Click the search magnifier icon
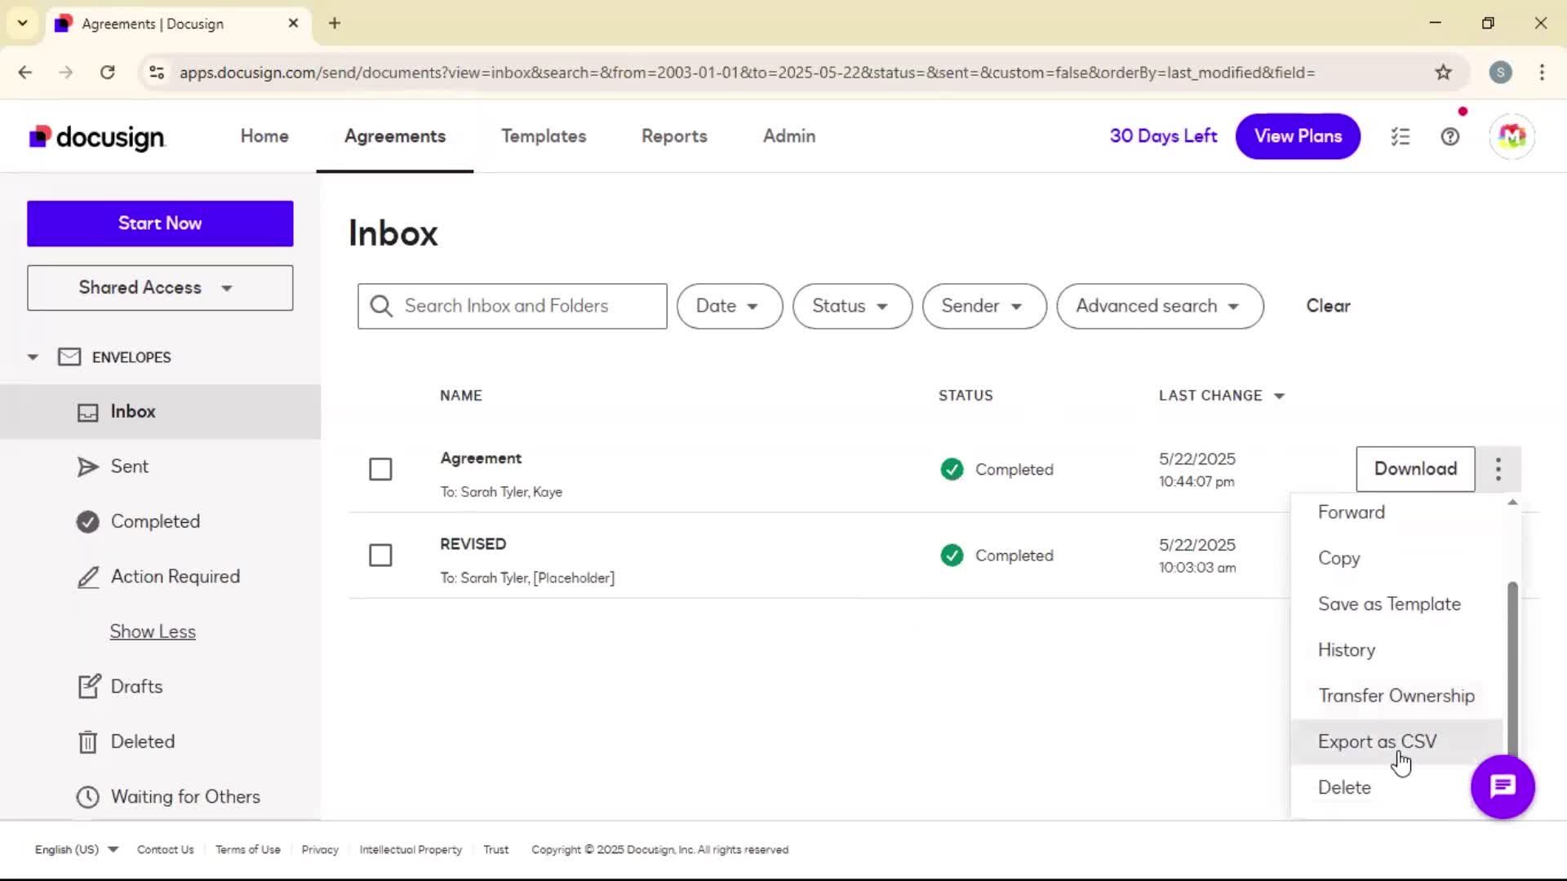The width and height of the screenshot is (1567, 881). pos(381,306)
